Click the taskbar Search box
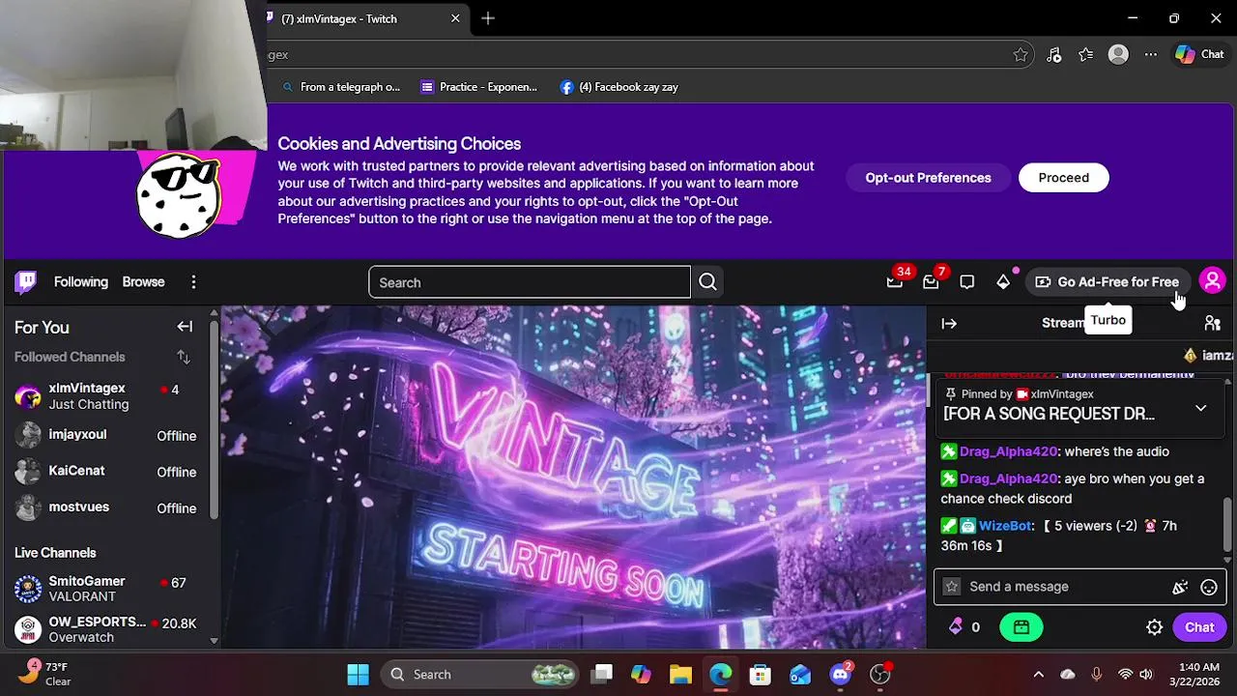 [x=479, y=675]
